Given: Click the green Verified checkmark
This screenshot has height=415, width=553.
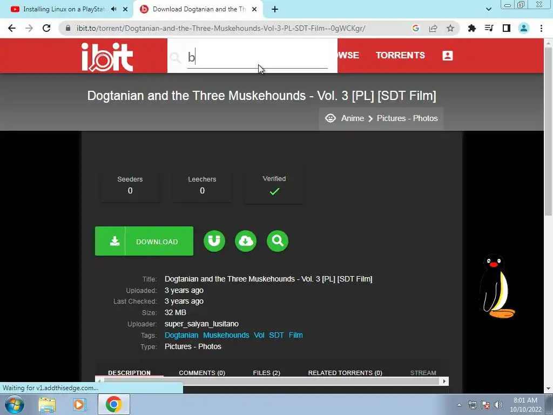Looking at the screenshot, I should (274, 191).
